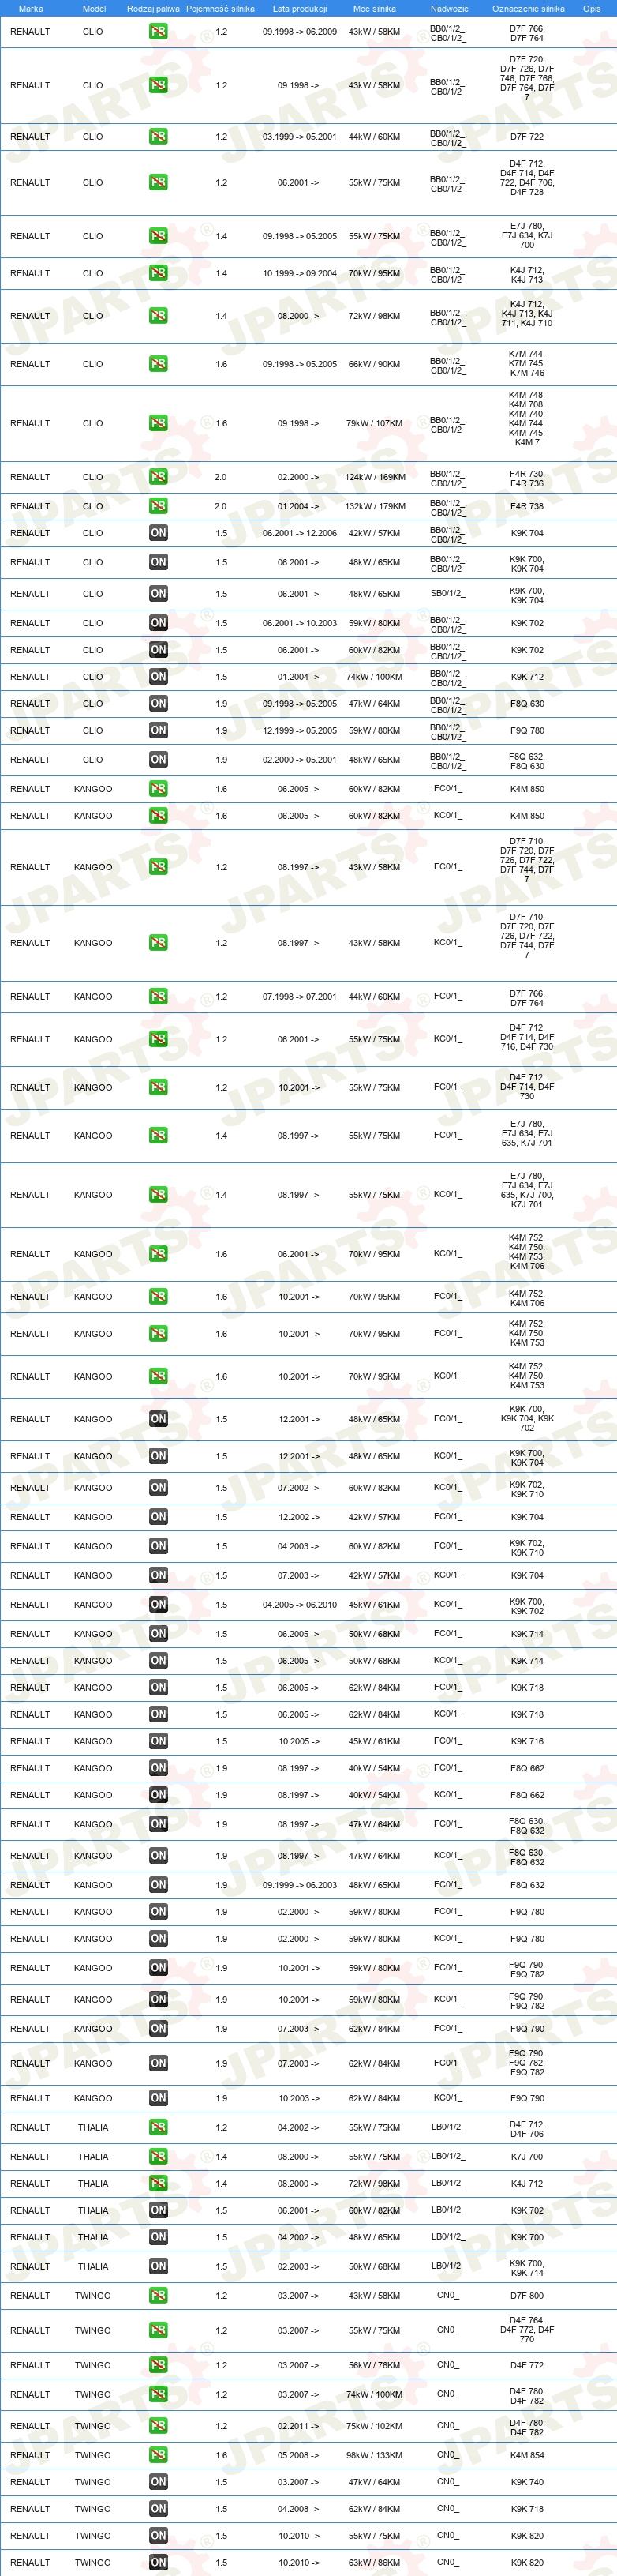Select the PB icon in the Twingo 98kW / 133KM row
Image resolution: width=617 pixels, height=2576 pixels.
[158, 2455]
